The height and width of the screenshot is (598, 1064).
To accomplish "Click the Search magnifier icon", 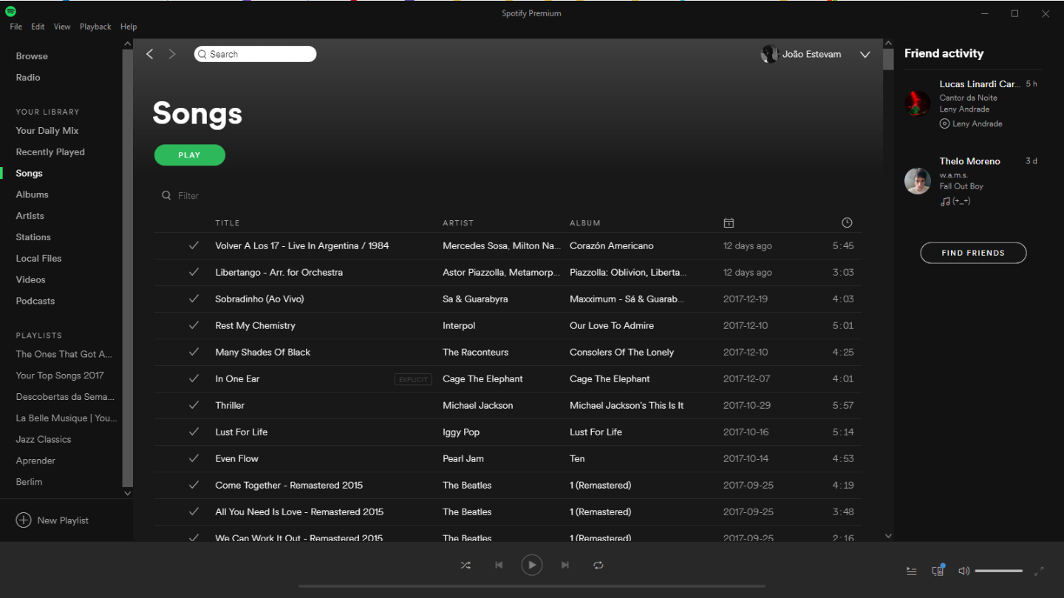I will pyautogui.click(x=202, y=54).
